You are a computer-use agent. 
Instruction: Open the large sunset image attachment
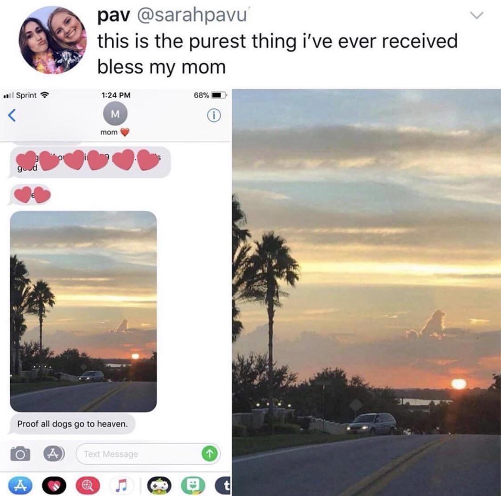coord(367,292)
